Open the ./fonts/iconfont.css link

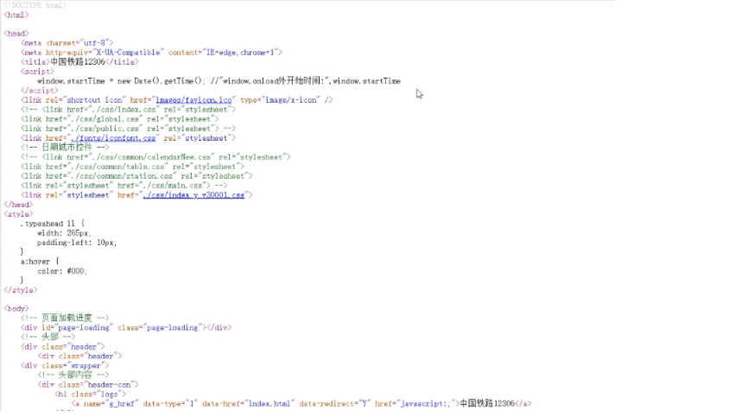tap(113, 138)
